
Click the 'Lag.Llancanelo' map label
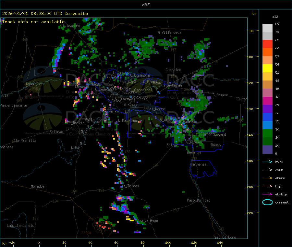[x=20, y=226]
